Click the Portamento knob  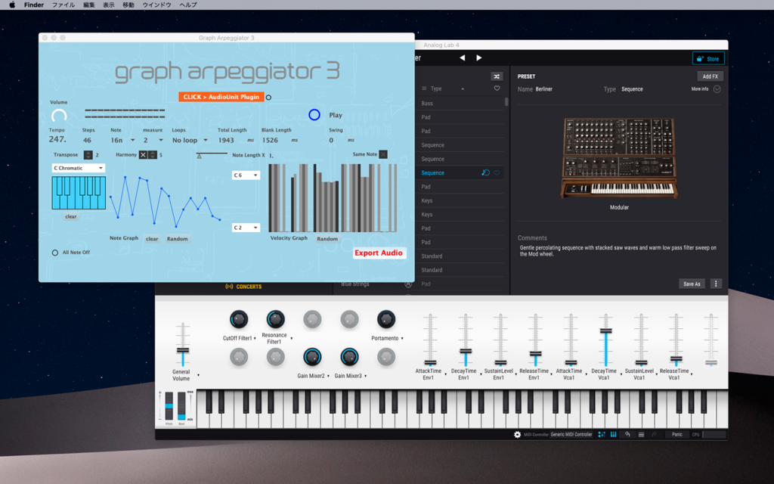[386, 320]
